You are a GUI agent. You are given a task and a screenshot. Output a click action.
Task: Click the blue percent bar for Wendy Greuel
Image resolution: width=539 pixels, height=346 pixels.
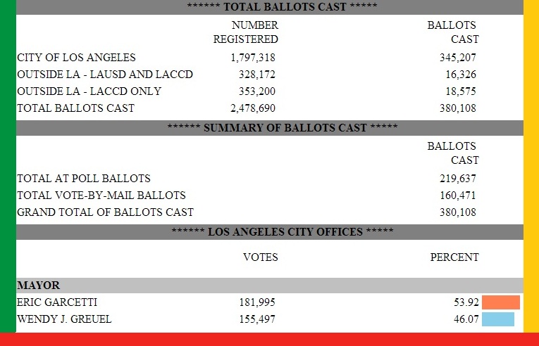[497, 319]
